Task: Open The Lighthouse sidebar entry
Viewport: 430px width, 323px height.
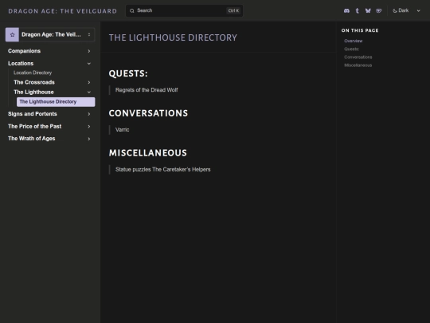Action: coord(33,93)
